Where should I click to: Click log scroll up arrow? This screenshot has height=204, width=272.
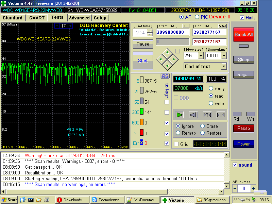pyautogui.click(x=226, y=155)
